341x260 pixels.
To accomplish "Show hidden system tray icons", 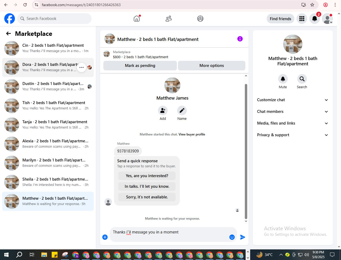I will (x=281, y=255).
